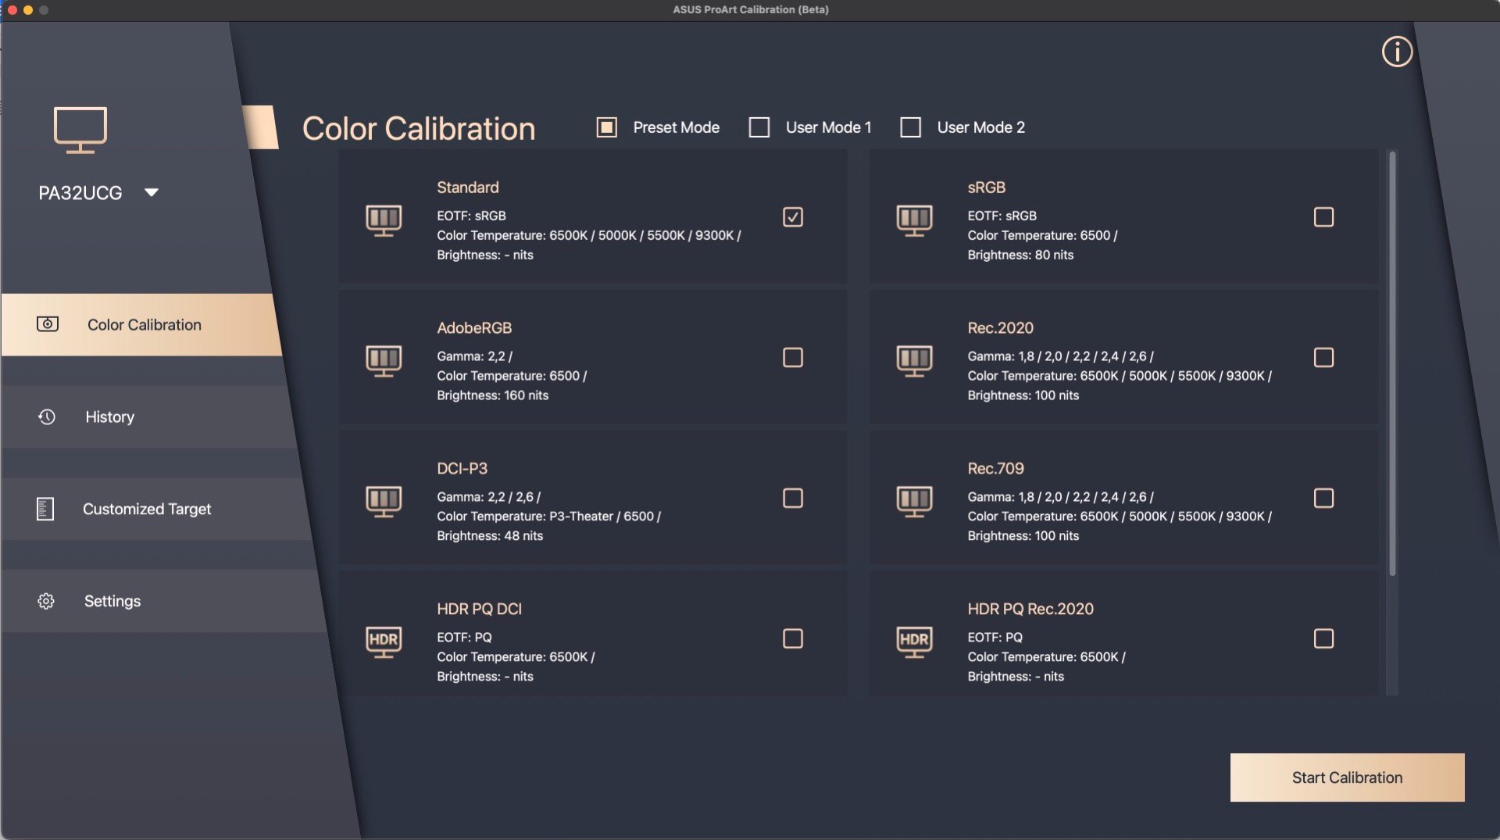Check the HDR PQ DCI preset checkbox
This screenshot has height=840, width=1500.
[793, 638]
